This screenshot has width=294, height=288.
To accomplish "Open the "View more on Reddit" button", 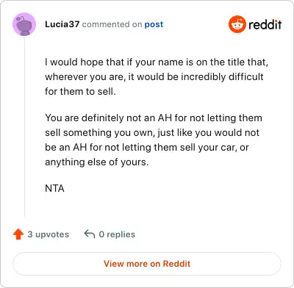I will point(147,264).
